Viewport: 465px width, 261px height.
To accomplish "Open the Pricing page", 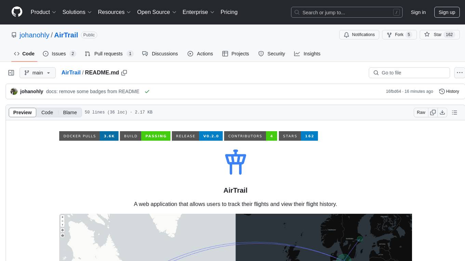I will 229,12.
